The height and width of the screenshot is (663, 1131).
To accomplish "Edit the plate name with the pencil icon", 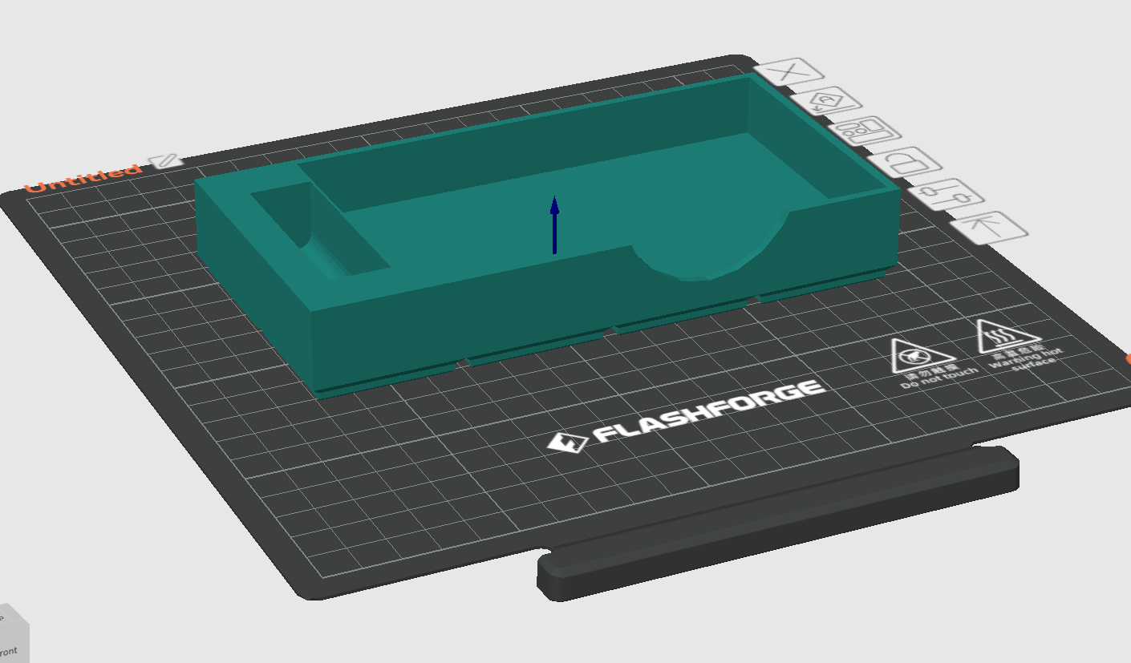I will (166, 160).
